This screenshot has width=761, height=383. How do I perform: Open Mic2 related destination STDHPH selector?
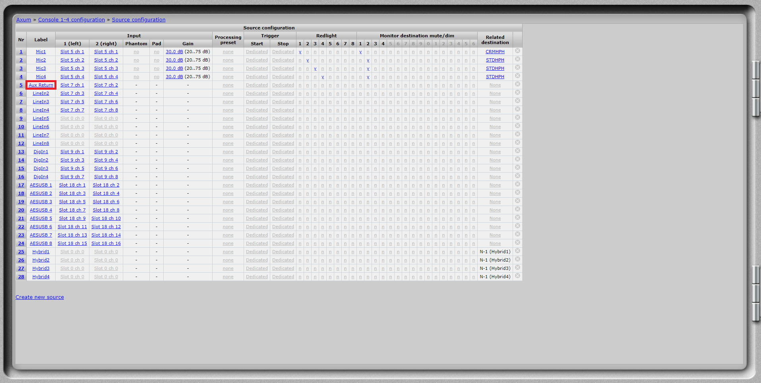[x=495, y=60]
